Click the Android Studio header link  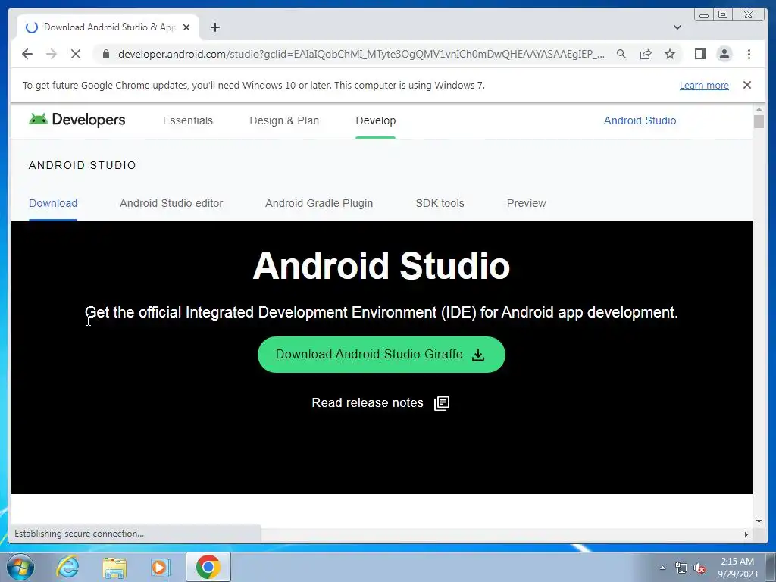click(640, 120)
